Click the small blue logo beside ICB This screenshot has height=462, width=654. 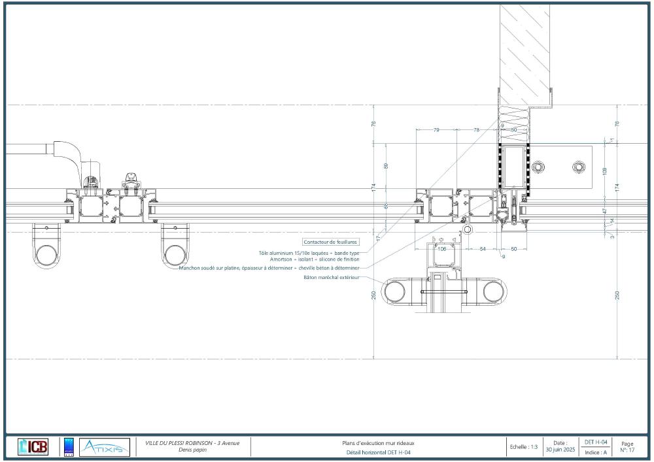point(69,447)
